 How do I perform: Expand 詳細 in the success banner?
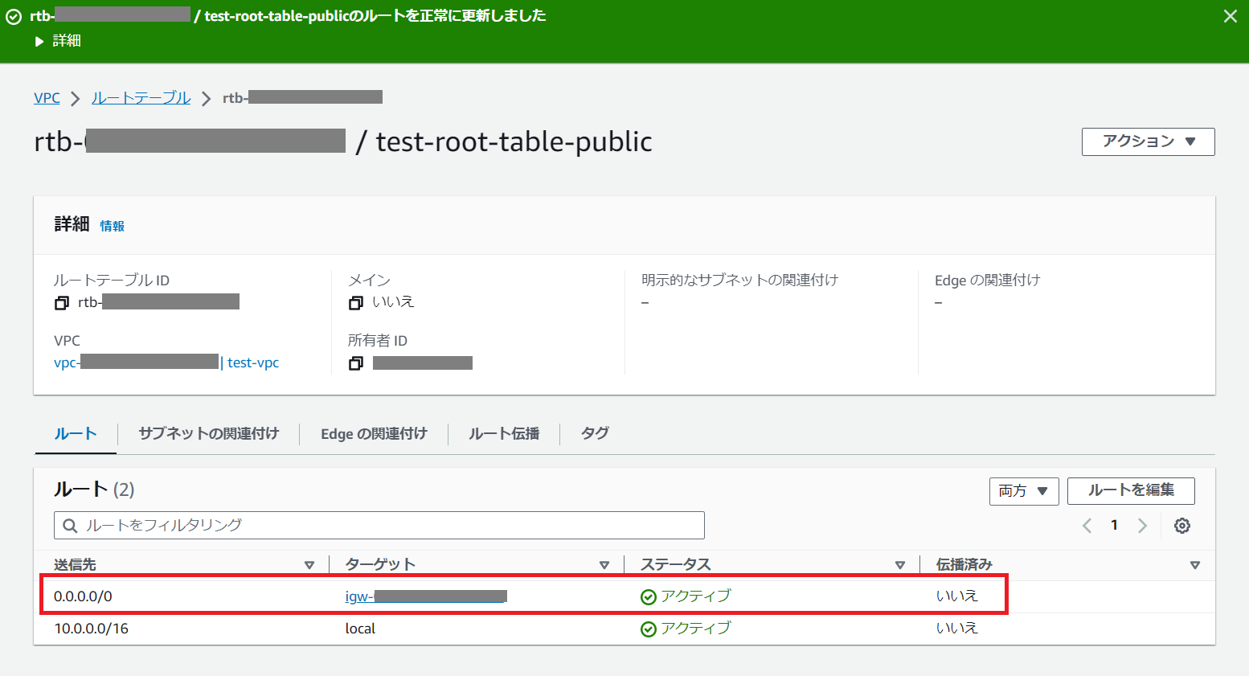pos(59,41)
